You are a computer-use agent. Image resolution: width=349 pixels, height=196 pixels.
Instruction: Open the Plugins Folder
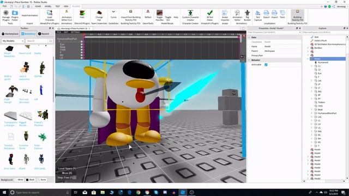point(15,15)
